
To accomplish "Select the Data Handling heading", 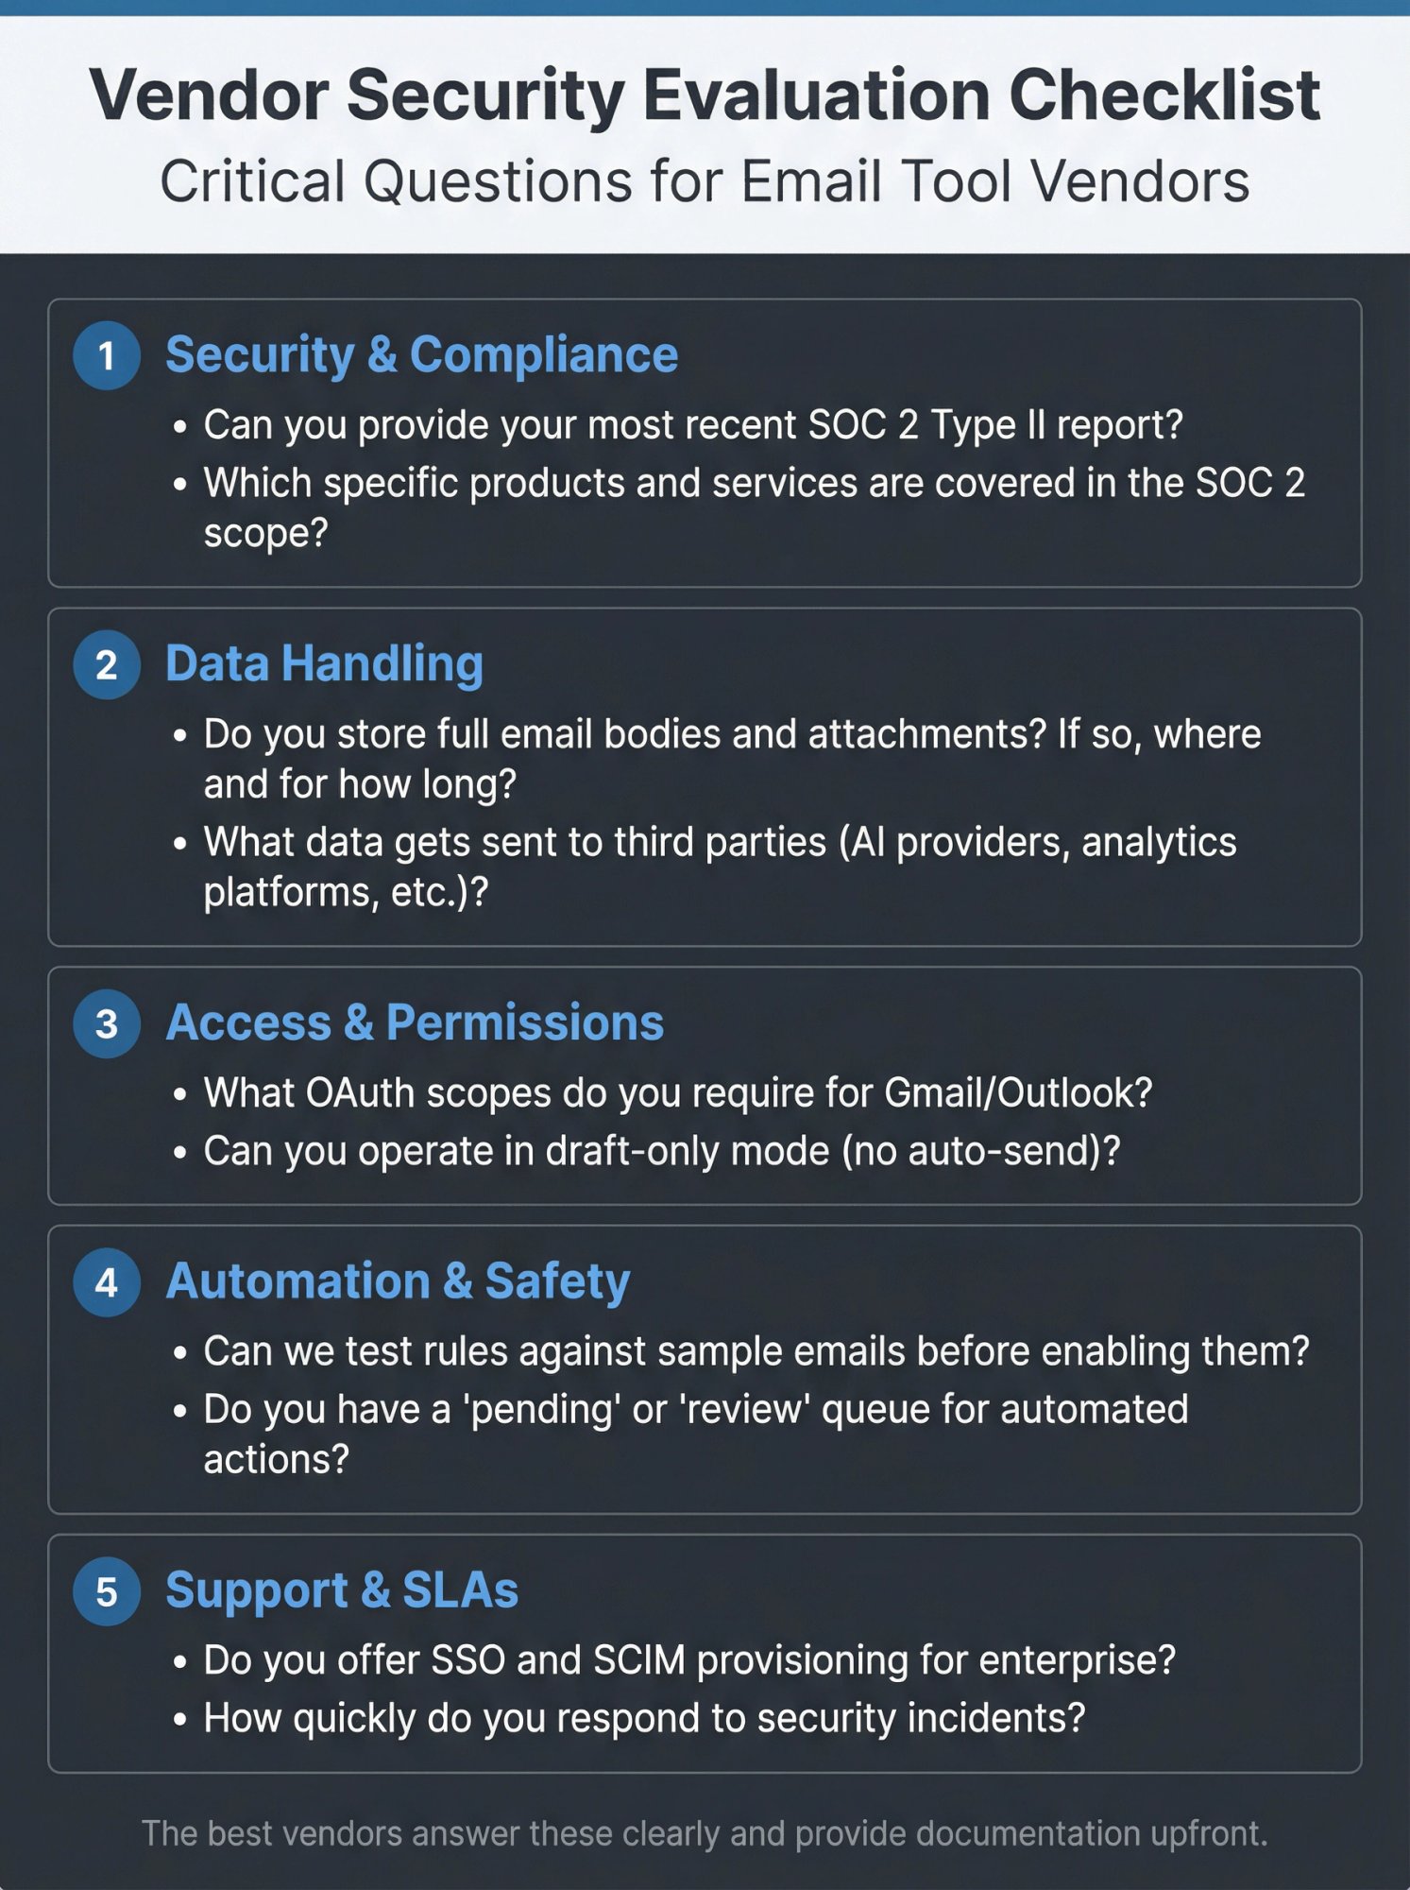I will [x=324, y=663].
